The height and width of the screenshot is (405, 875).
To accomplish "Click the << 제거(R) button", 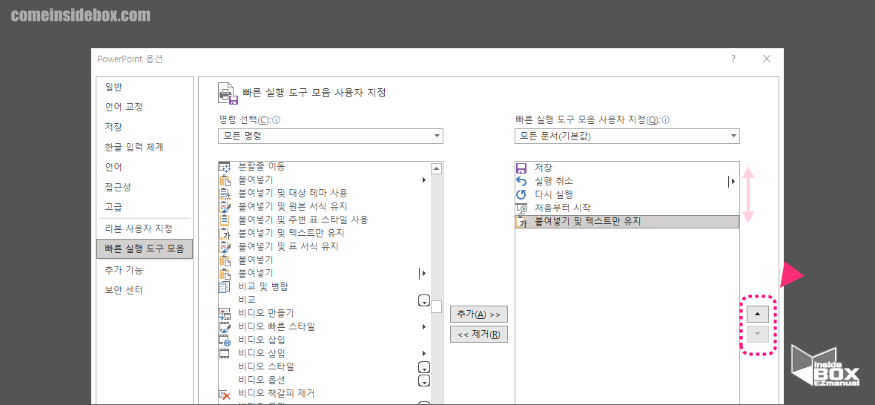I will pyautogui.click(x=479, y=335).
